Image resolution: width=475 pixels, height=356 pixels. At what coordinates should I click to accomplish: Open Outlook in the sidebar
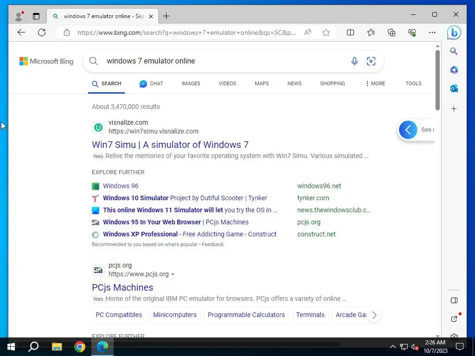click(x=454, y=89)
